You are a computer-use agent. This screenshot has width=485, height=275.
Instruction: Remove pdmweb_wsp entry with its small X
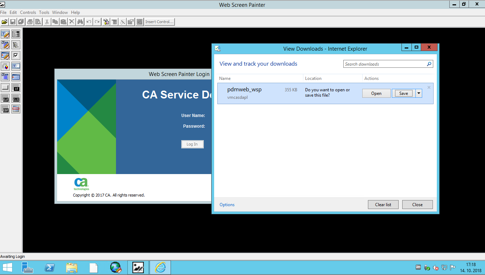pyautogui.click(x=429, y=87)
